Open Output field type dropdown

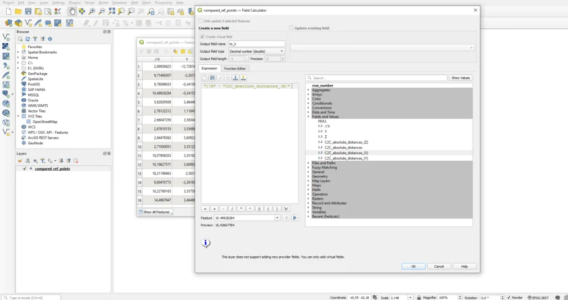(x=257, y=51)
